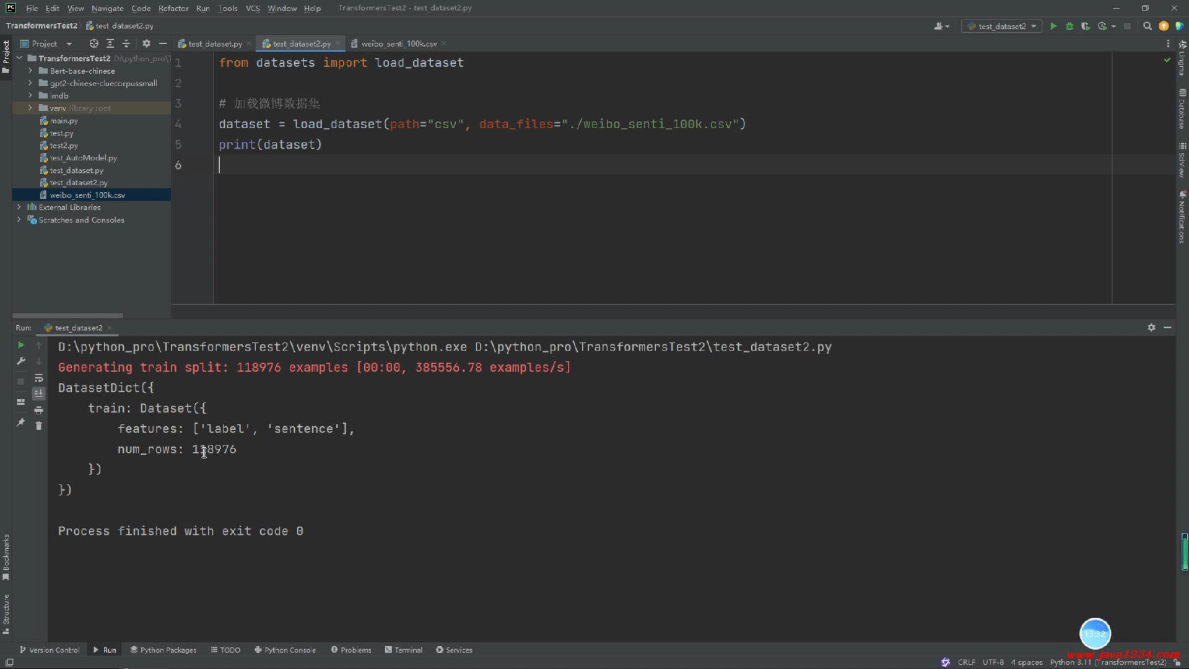Image resolution: width=1189 pixels, height=669 pixels.
Task: Toggle scroll to end of console
Action: pyautogui.click(x=38, y=393)
